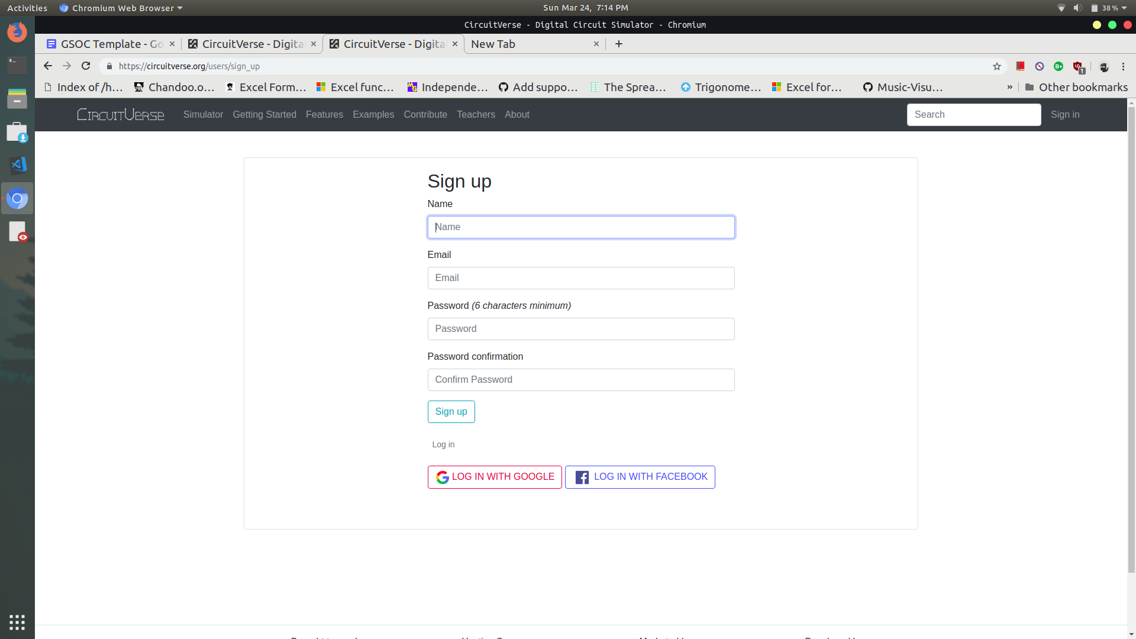1136x639 pixels.
Task: Click LOG IN WITH FACEBOOK
Action: (640, 476)
